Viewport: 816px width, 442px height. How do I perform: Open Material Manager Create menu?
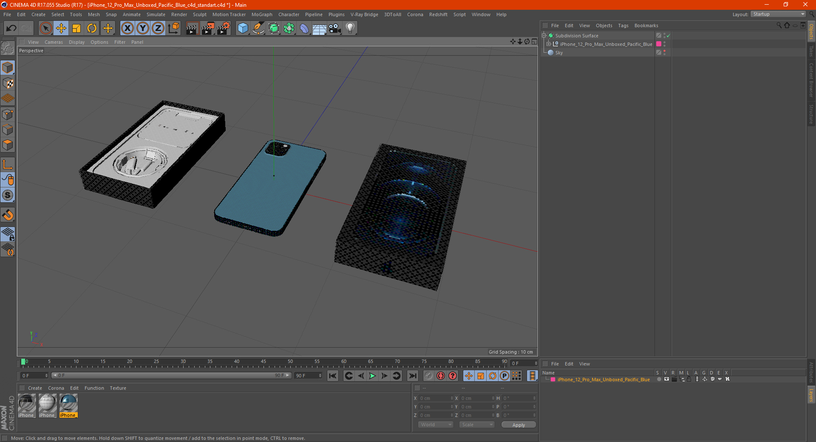[x=35, y=388]
